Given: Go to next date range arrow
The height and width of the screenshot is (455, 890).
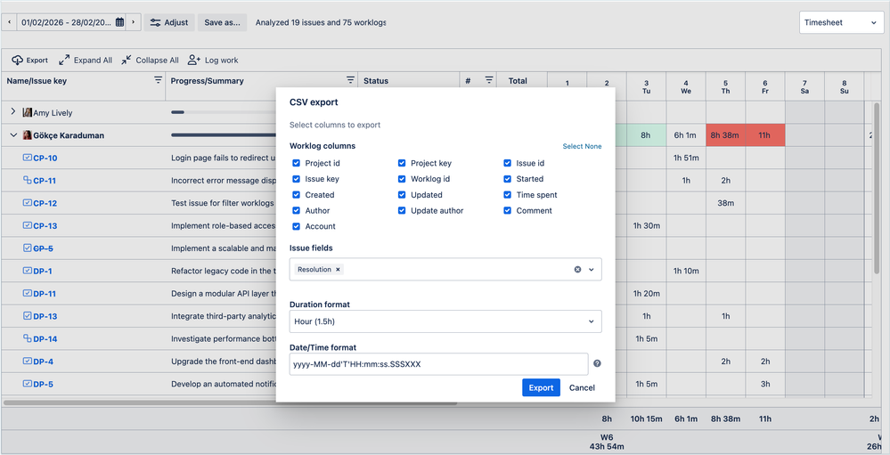Looking at the screenshot, I should coord(133,22).
